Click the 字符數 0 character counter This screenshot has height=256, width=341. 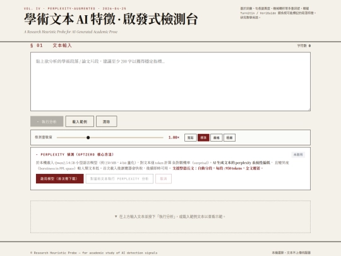[x=304, y=46]
